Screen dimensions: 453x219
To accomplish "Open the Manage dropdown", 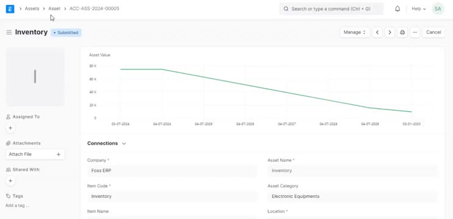I will point(355,32).
